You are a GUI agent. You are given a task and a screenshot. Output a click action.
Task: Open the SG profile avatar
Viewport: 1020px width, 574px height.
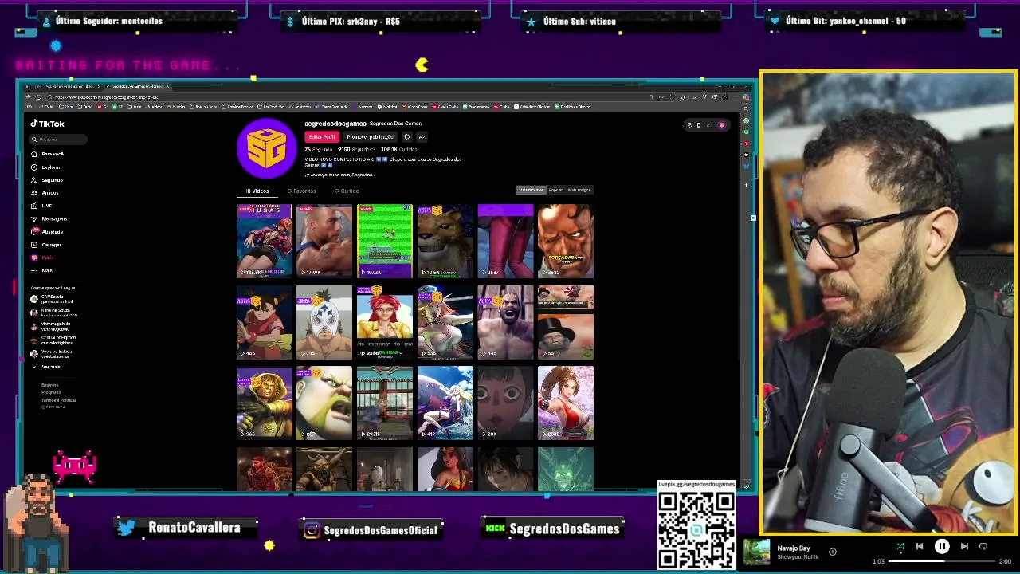[x=267, y=148]
